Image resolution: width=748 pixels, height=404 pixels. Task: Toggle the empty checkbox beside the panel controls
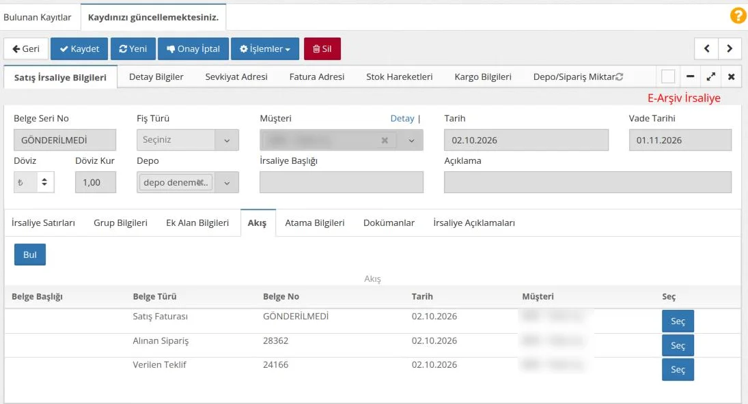pyautogui.click(x=668, y=76)
